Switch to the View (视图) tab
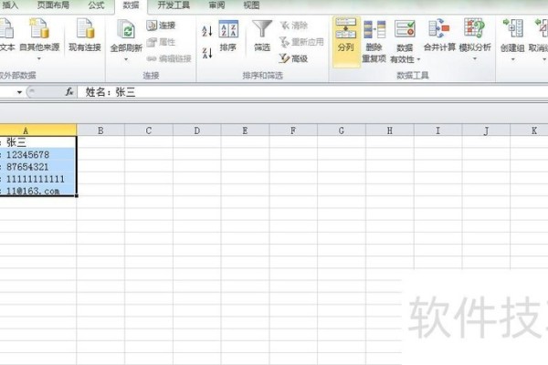This screenshot has height=365, width=548. pyautogui.click(x=251, y=5)
